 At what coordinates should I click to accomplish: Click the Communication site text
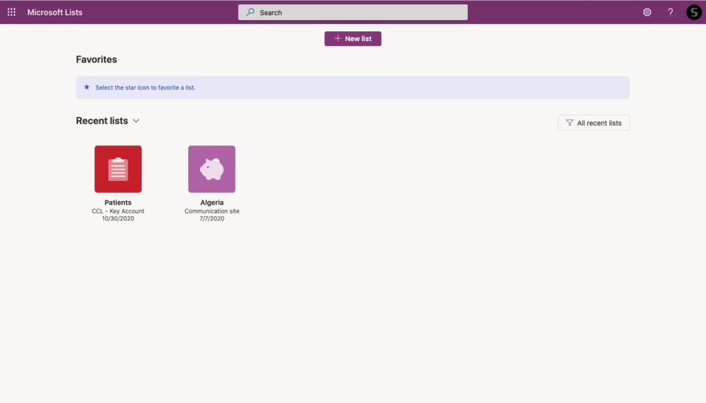coord(212,211)
